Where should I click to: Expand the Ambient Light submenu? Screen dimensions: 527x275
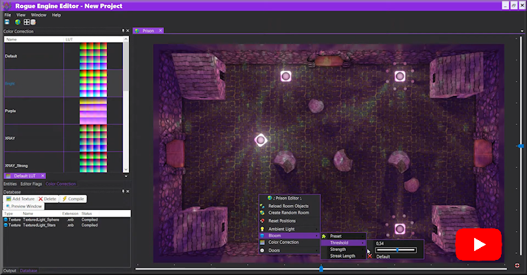coord(290,229)
